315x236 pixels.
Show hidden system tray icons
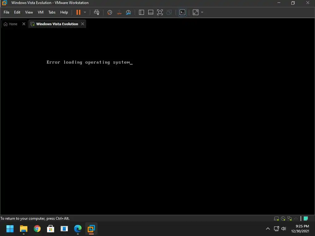[268, 229]
